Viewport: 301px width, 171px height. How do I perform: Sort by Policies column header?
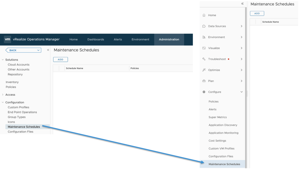click(x=135, y=68)
